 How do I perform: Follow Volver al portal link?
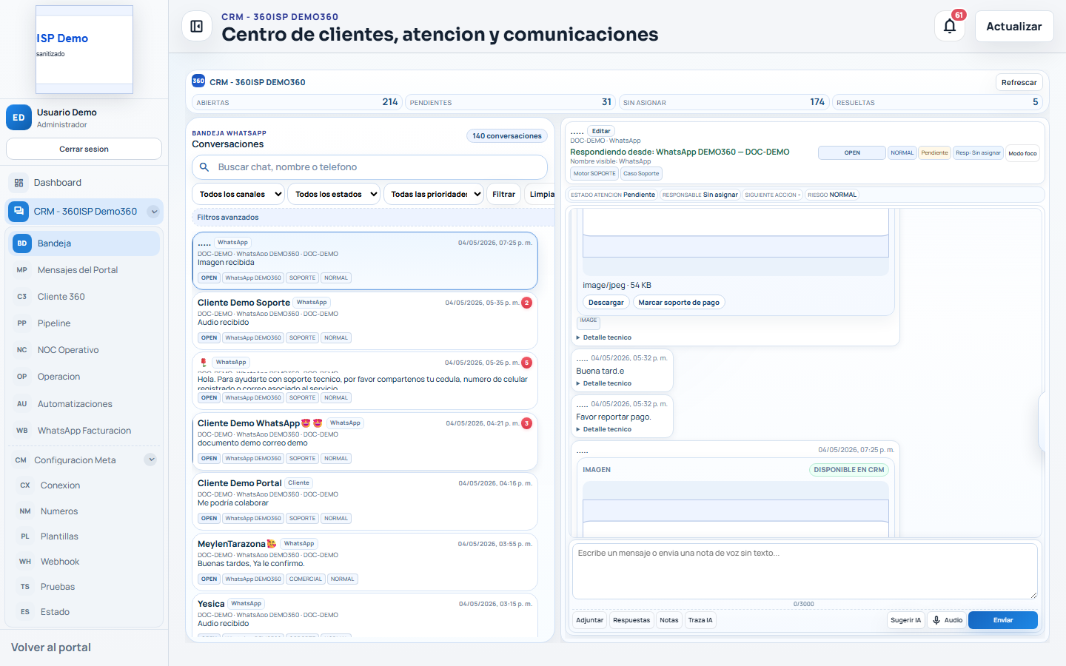(51, 647)
